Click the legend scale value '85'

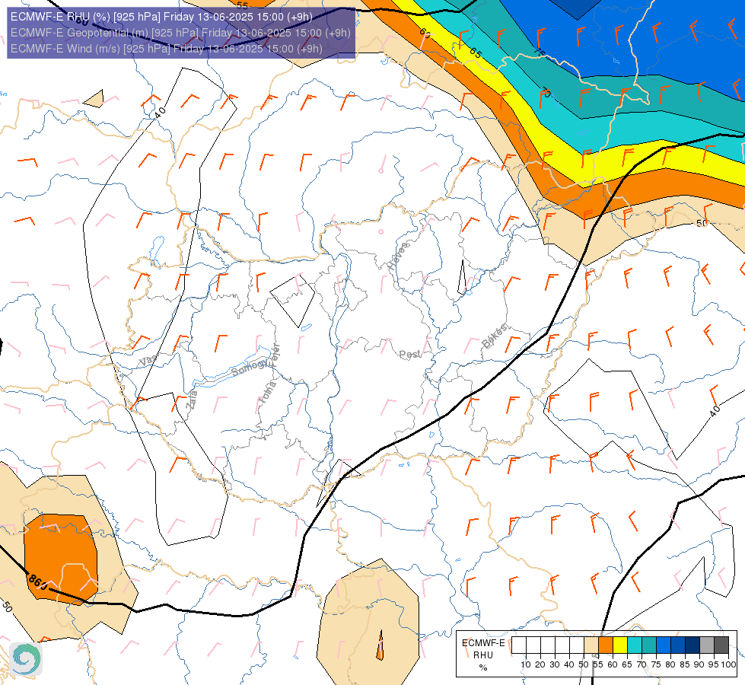pyautogui.click(x=685, y=664)
